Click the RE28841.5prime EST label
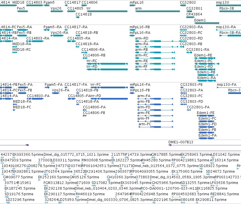This screenshot has width=241, height=204. click(x=225, y=194)
